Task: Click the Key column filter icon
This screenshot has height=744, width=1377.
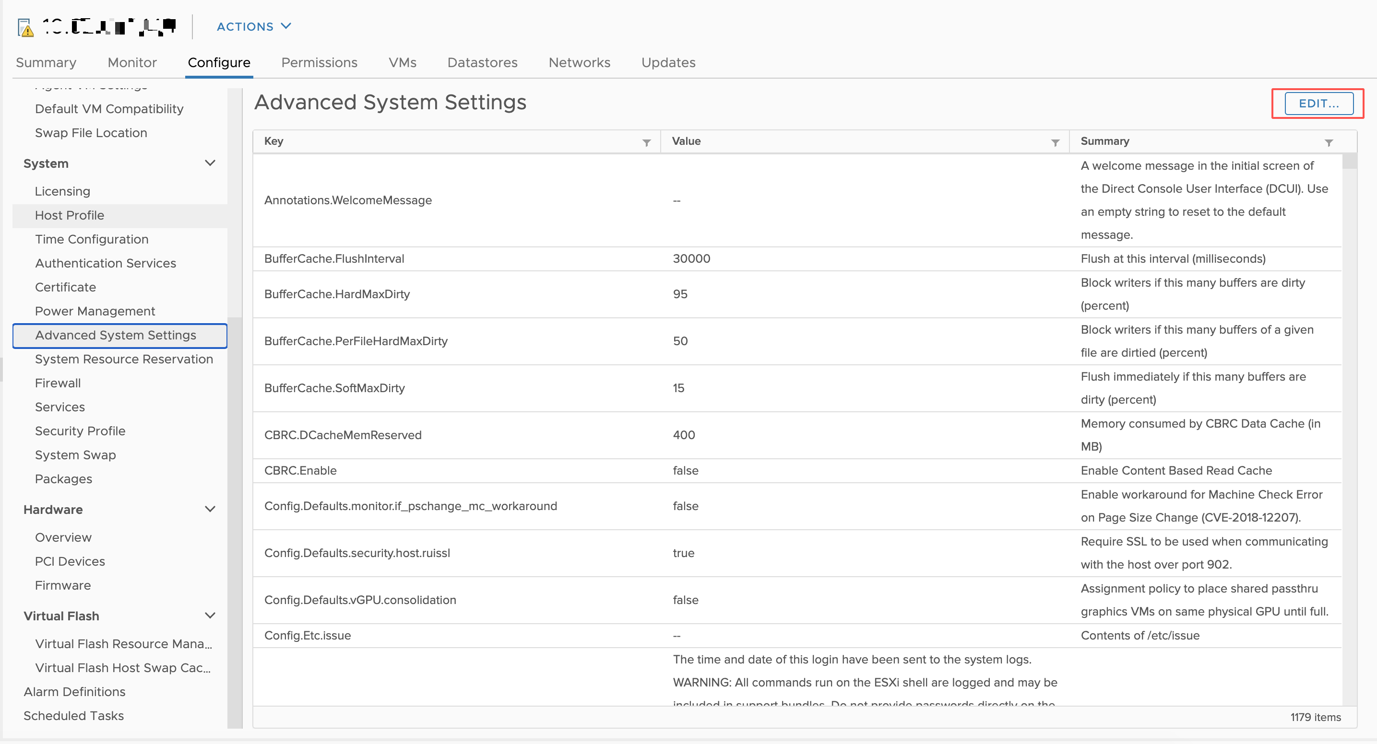Action: (x=646, y=142)
